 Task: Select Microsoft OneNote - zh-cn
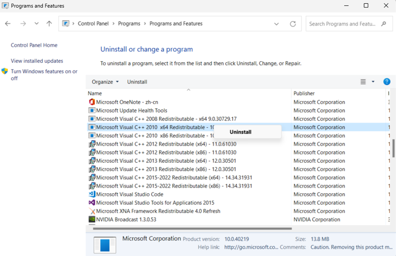click(x=127, y=102)
